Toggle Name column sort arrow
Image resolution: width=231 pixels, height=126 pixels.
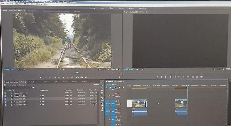(13, 91)
